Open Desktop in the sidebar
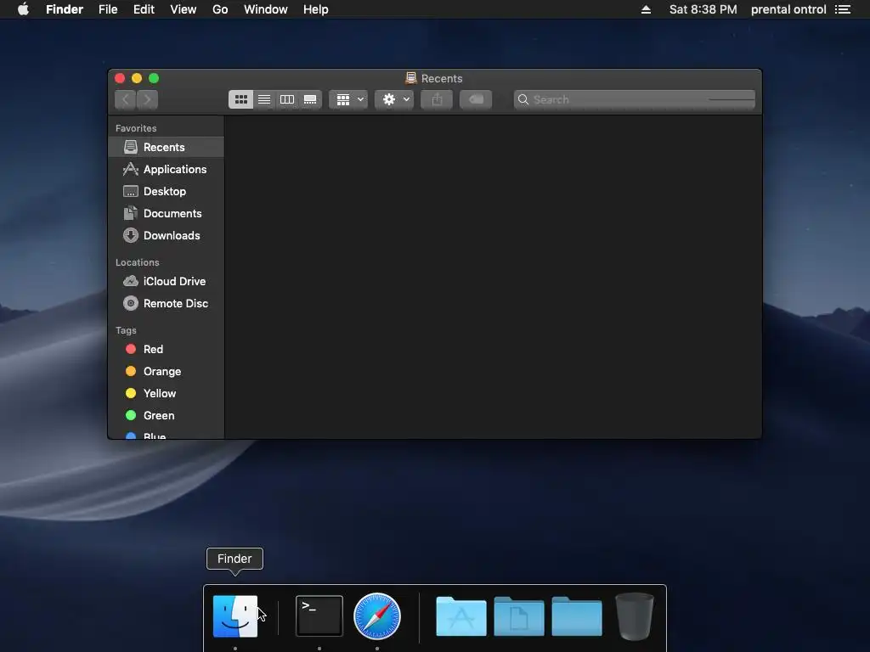 click(x=166, y=191)
